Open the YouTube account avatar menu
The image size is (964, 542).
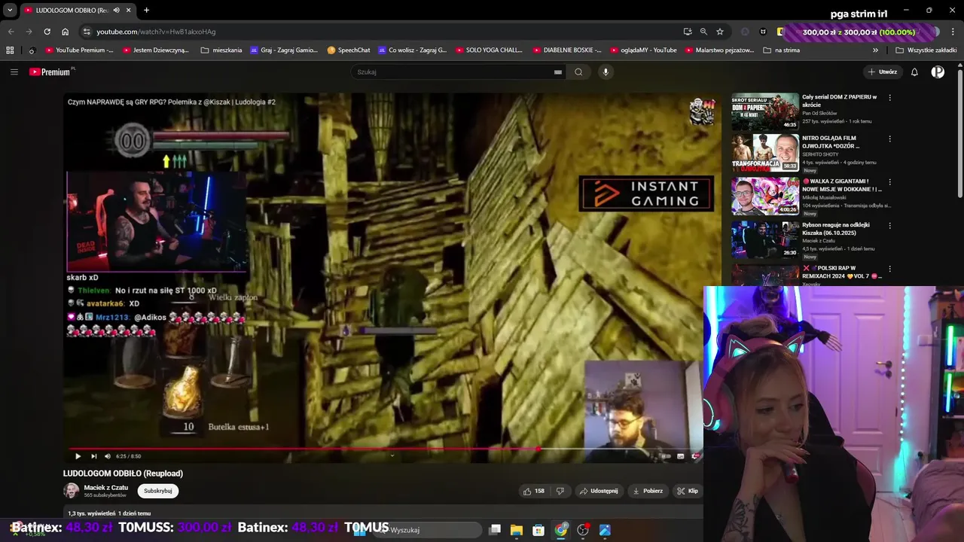click(938, 72)
